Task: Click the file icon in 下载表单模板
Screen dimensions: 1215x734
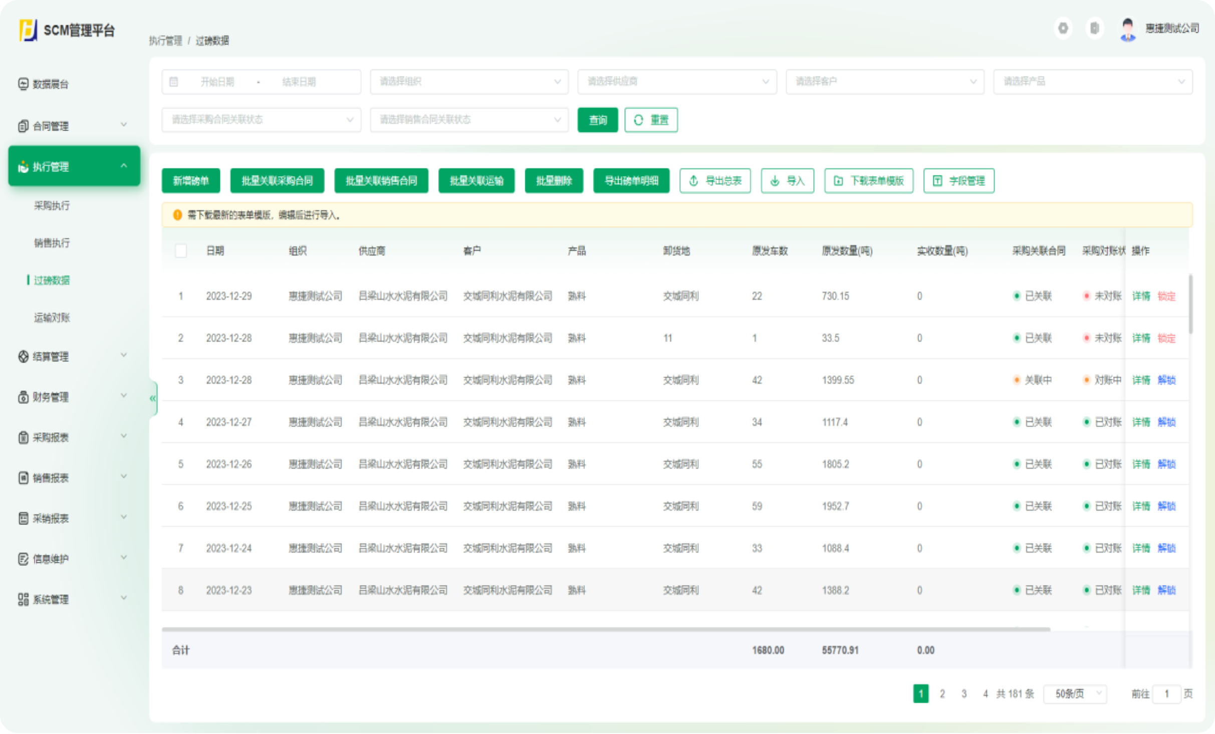Action: click(838, 181)
